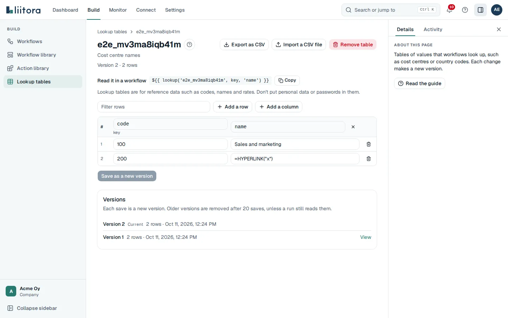Viewport: 508px width, 318px height.
Task: Select the Details tab
Action: tap(405, 29)
